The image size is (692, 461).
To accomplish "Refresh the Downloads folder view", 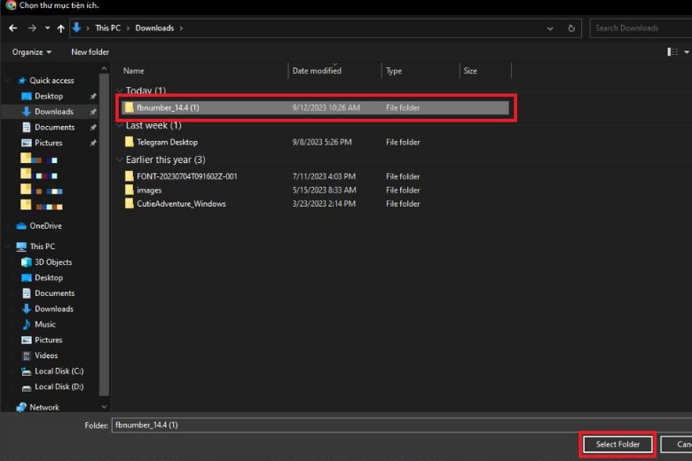I will [x=573, y=28].
